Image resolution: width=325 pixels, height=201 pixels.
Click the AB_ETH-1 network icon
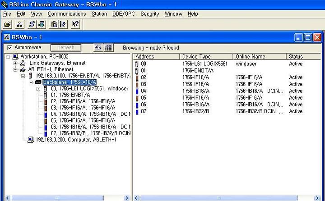(x=23, y=69)
